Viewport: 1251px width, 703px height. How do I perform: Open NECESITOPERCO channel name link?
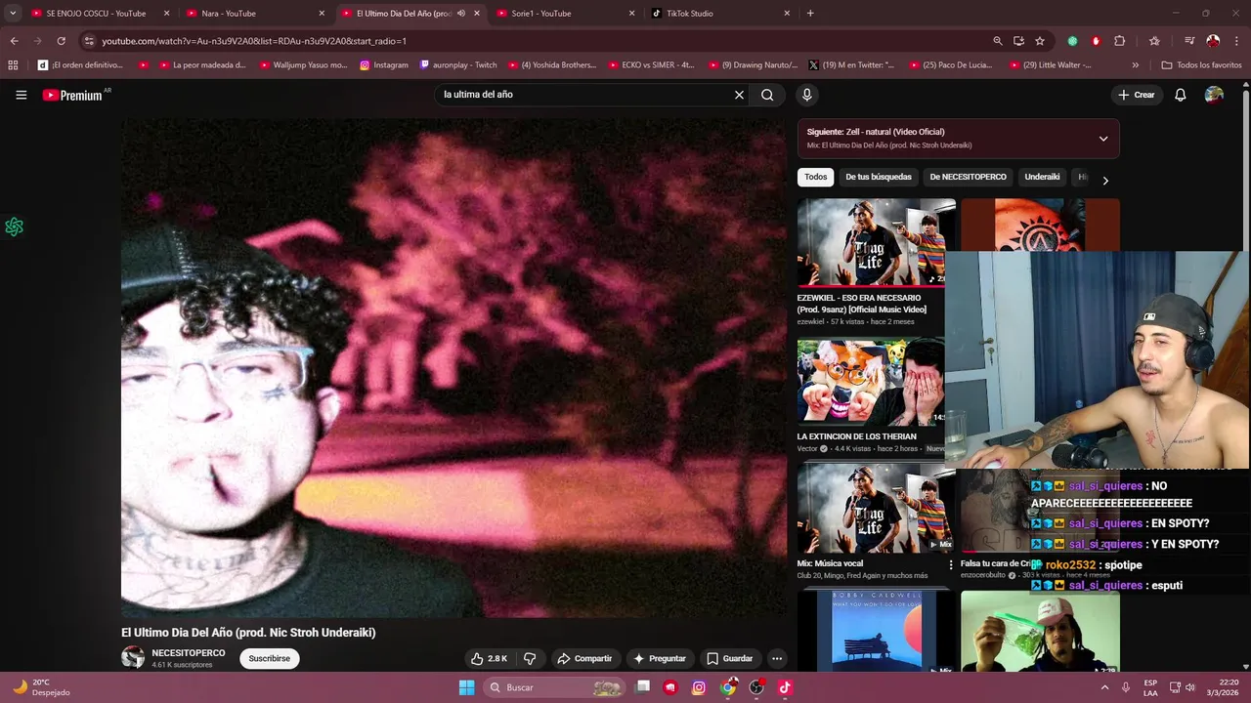[189, 652]
